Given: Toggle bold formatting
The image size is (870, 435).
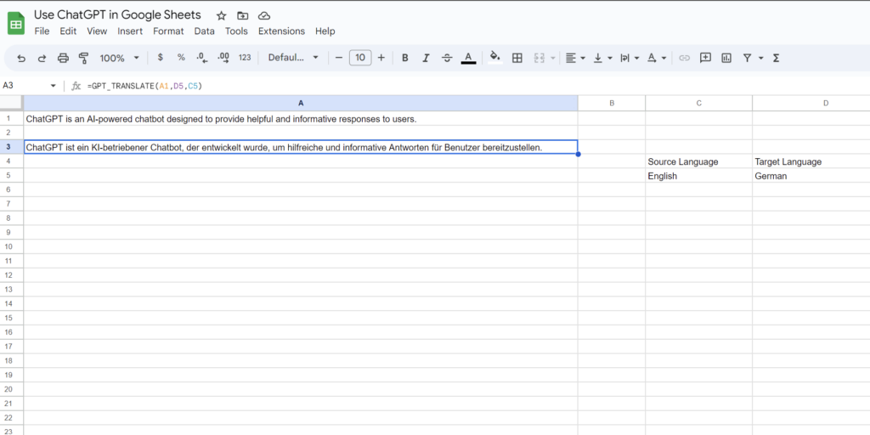Looking at the screenshot, I should [x=405, y=58].
